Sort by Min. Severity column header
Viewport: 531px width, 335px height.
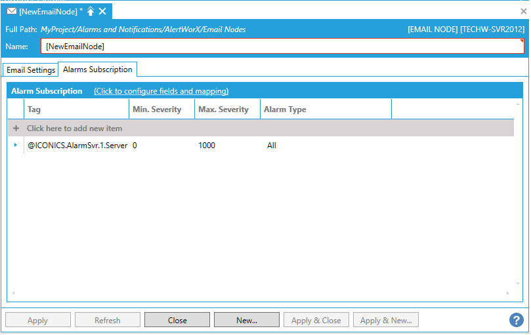[x=161, y=109]
